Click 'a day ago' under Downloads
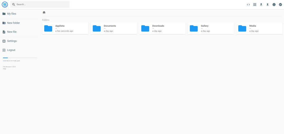Screen dimensions: 284x134 pos(157,31)
